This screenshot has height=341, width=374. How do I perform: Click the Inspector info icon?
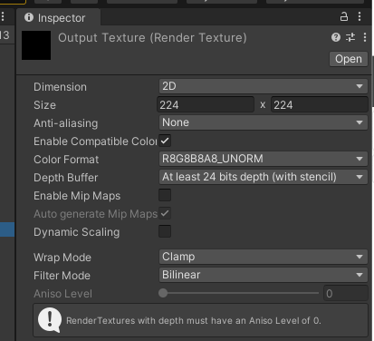tap(29, 17)
